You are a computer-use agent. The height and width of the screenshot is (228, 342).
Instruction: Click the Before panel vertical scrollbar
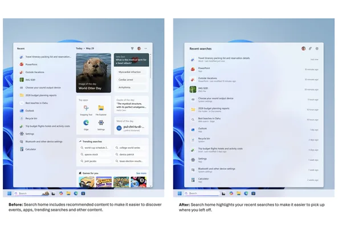coord(150,67)
